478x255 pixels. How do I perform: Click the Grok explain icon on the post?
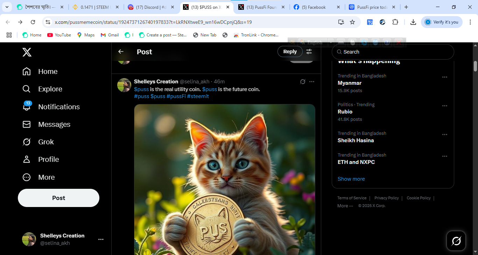click(303, 82)
